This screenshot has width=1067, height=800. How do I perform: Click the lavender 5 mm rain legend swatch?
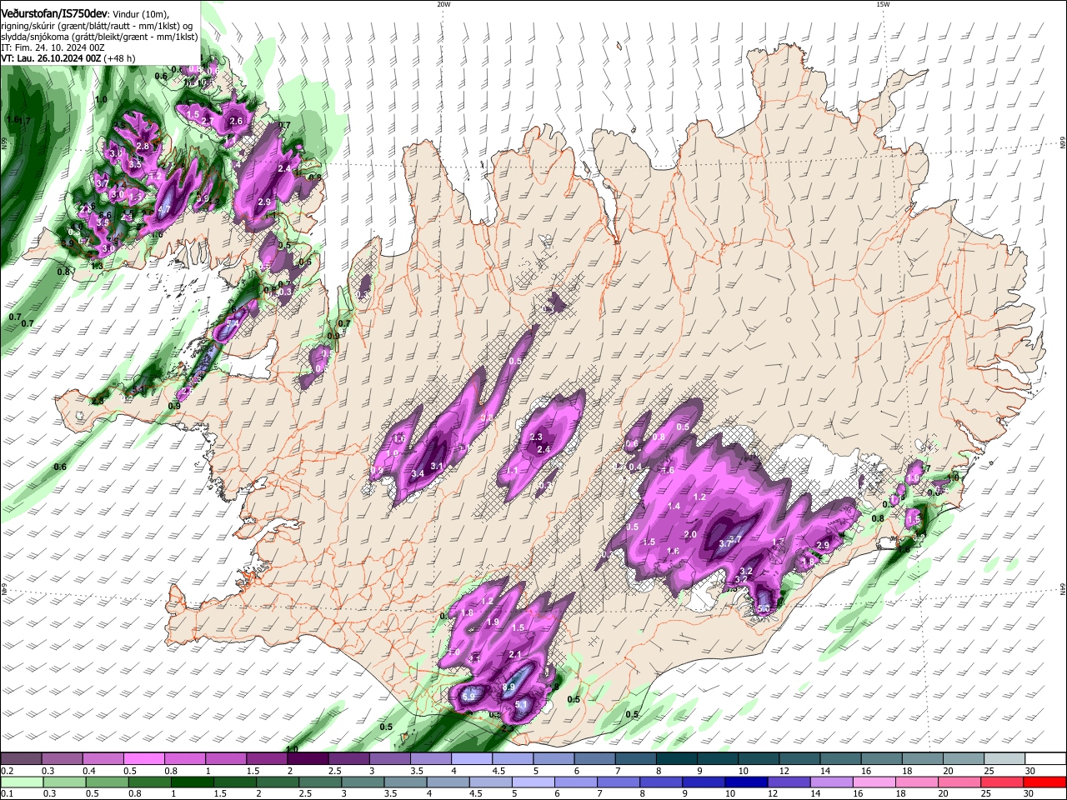[533, 782]
